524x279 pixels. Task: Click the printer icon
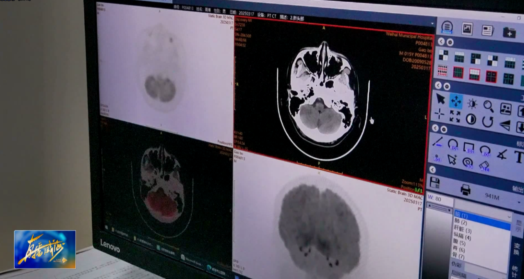pos(465,190)
